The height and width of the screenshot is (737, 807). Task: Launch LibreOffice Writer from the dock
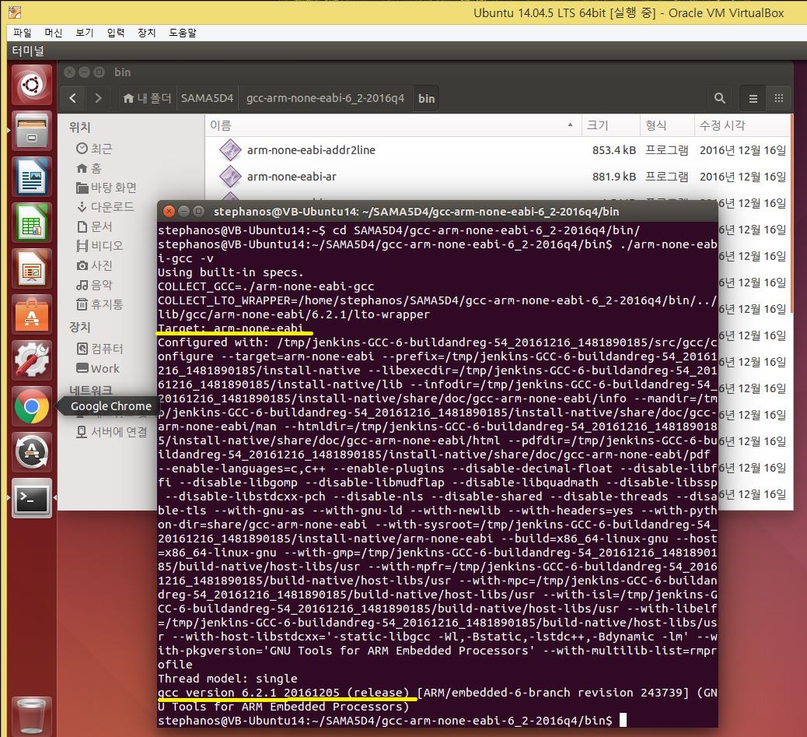(x=32, y=177)
